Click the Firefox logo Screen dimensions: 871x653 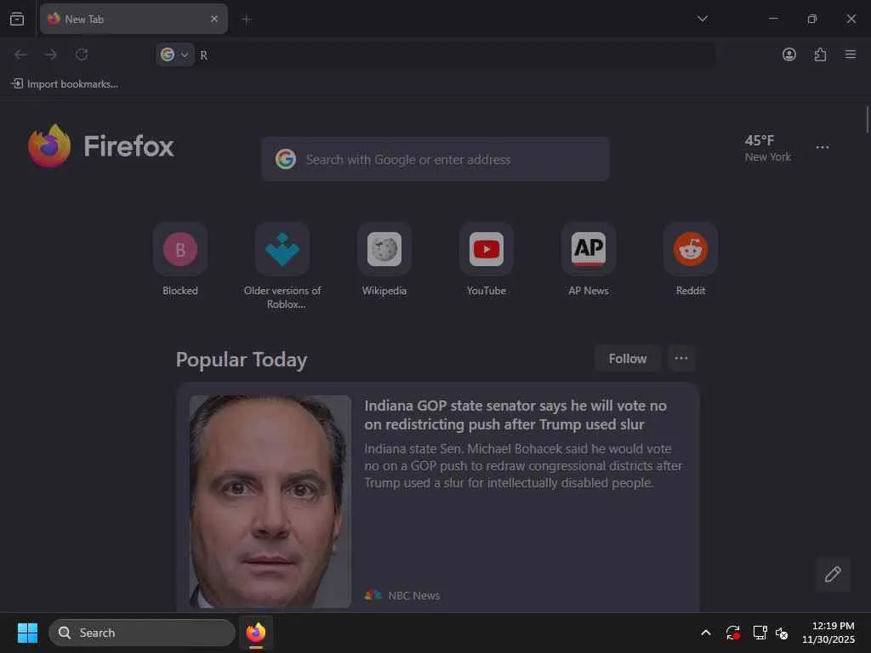tap(101, 146)
